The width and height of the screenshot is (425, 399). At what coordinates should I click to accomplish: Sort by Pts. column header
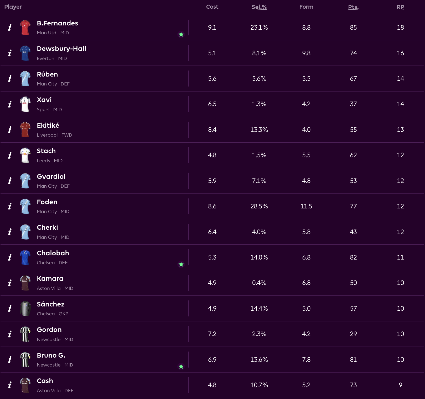point(353,7)
